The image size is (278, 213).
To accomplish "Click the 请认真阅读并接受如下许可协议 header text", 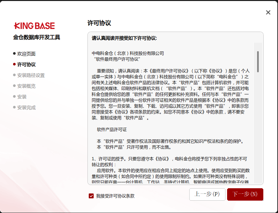I will click(x=124, y=38).
